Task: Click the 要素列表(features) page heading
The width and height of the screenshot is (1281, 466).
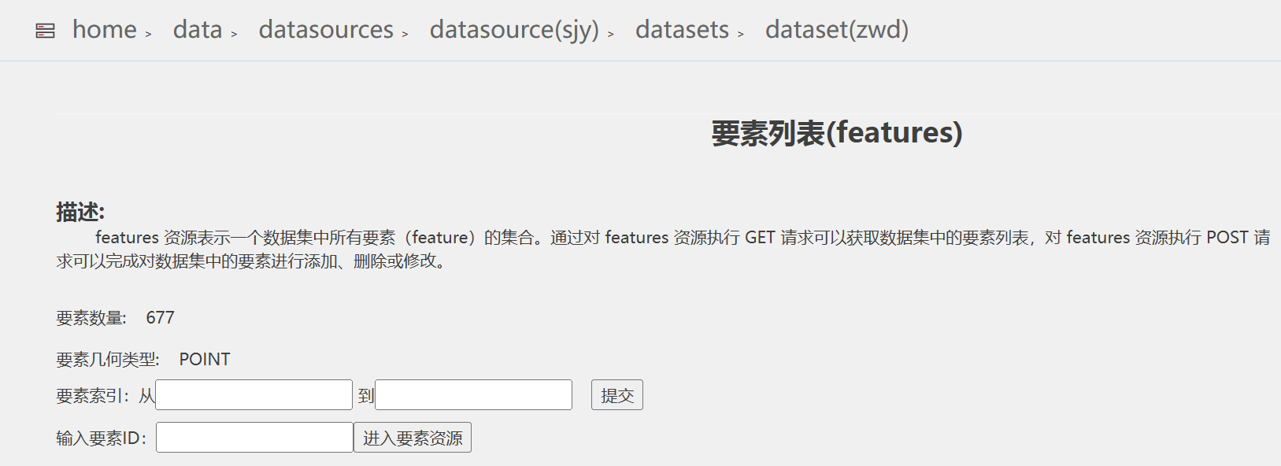Action: point(837,133)
